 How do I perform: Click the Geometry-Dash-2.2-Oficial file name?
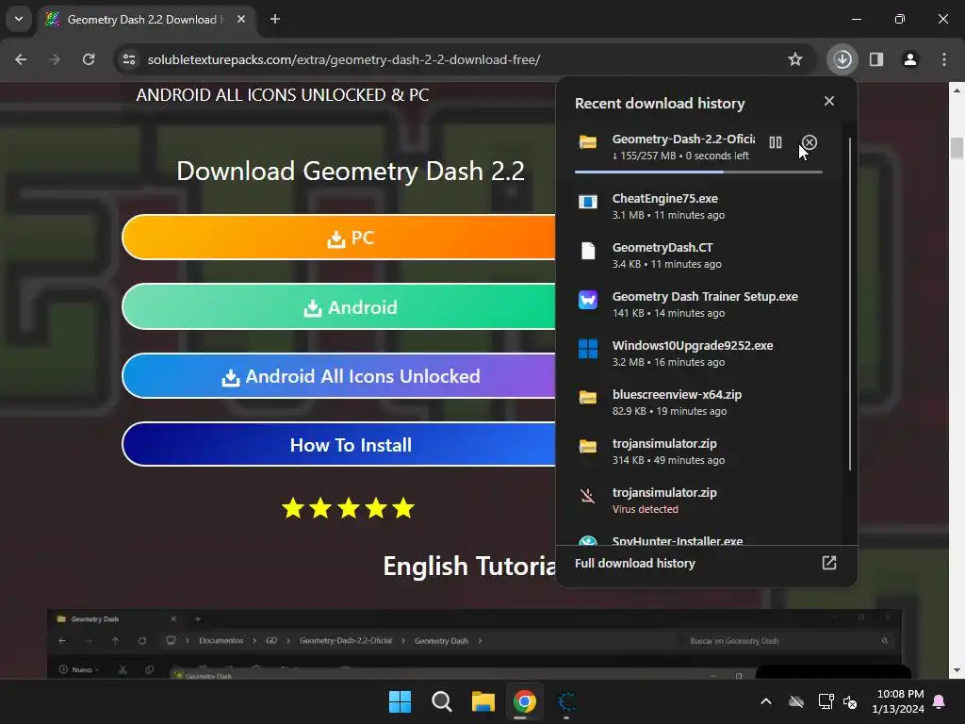683,140
